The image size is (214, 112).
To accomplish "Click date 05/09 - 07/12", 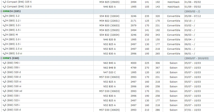I will click(x=193, y=16).
